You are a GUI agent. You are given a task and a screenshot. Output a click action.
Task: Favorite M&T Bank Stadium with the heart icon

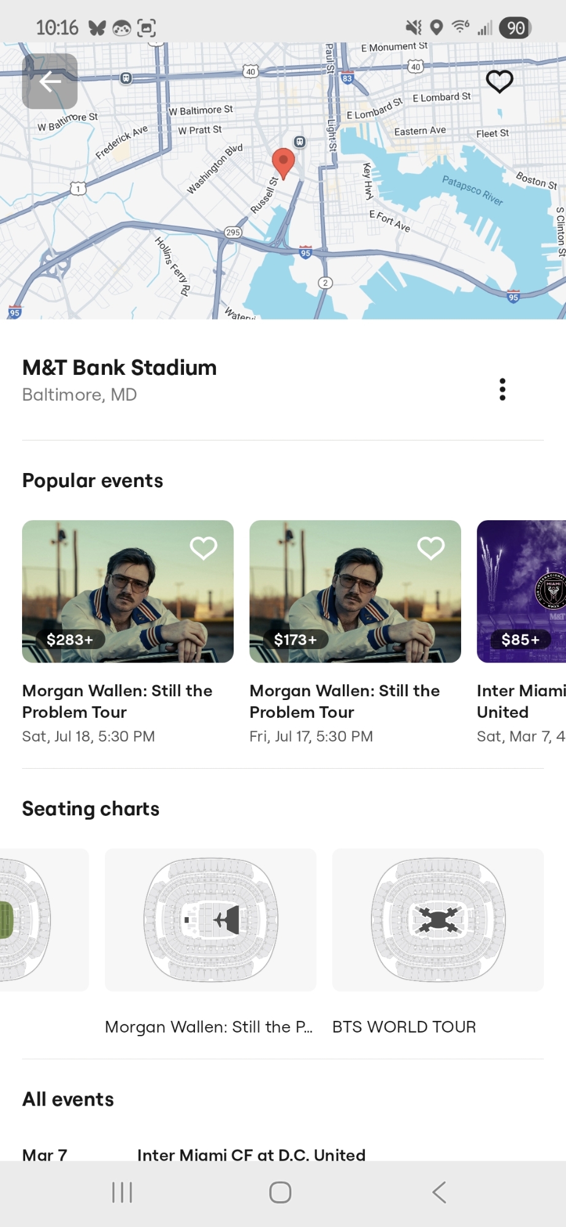[499, 81]
